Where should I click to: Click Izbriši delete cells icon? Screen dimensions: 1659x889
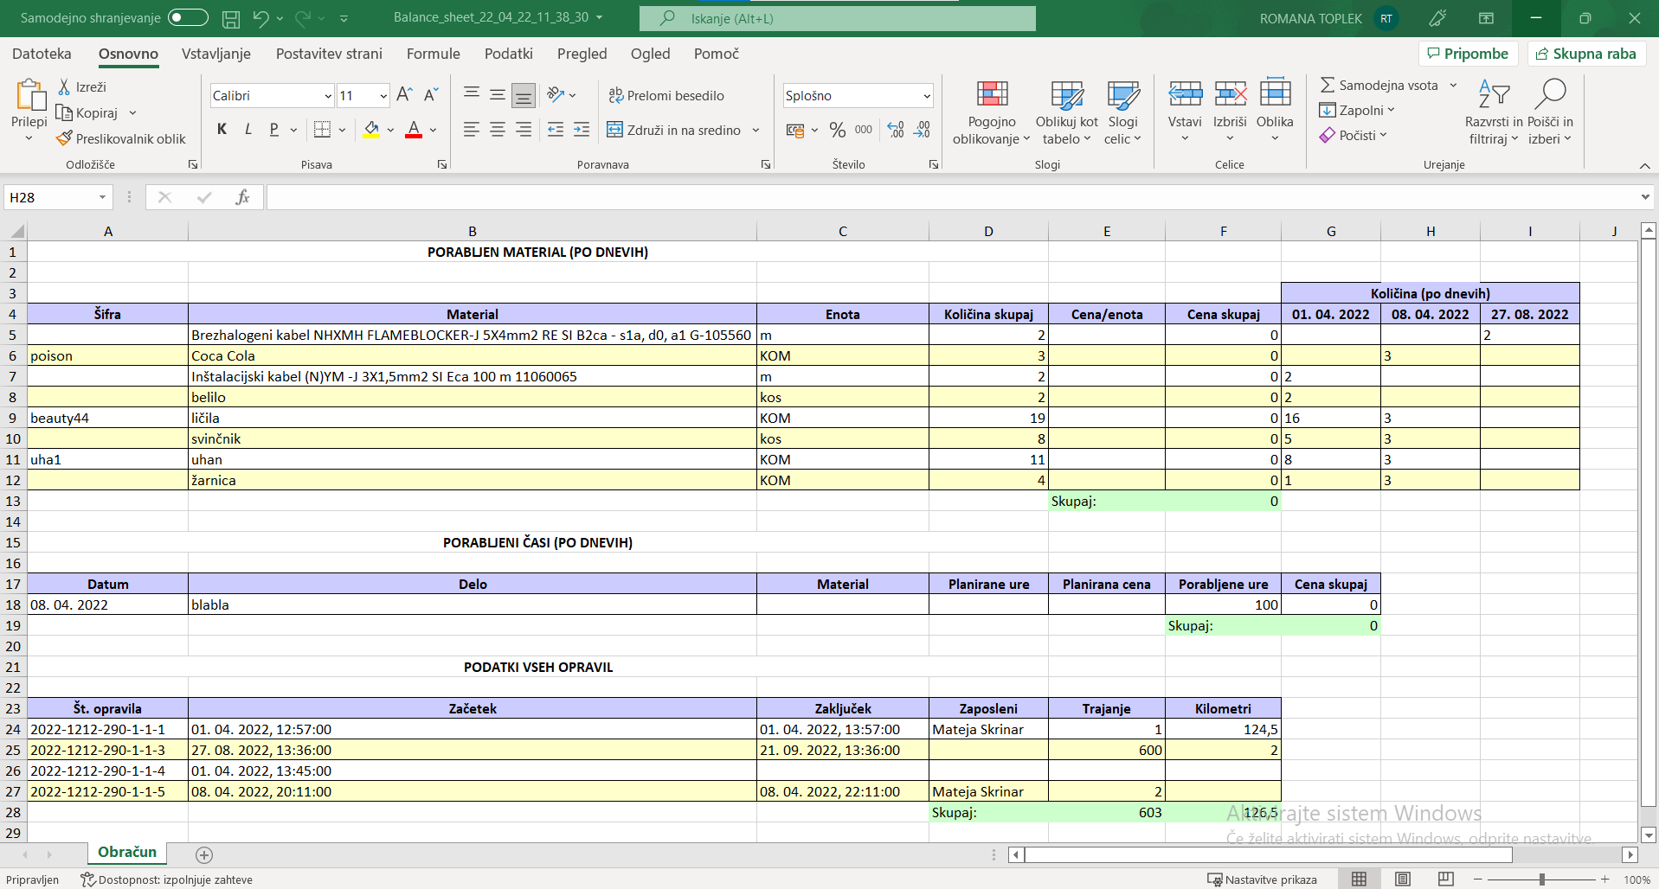(1230, 93)
